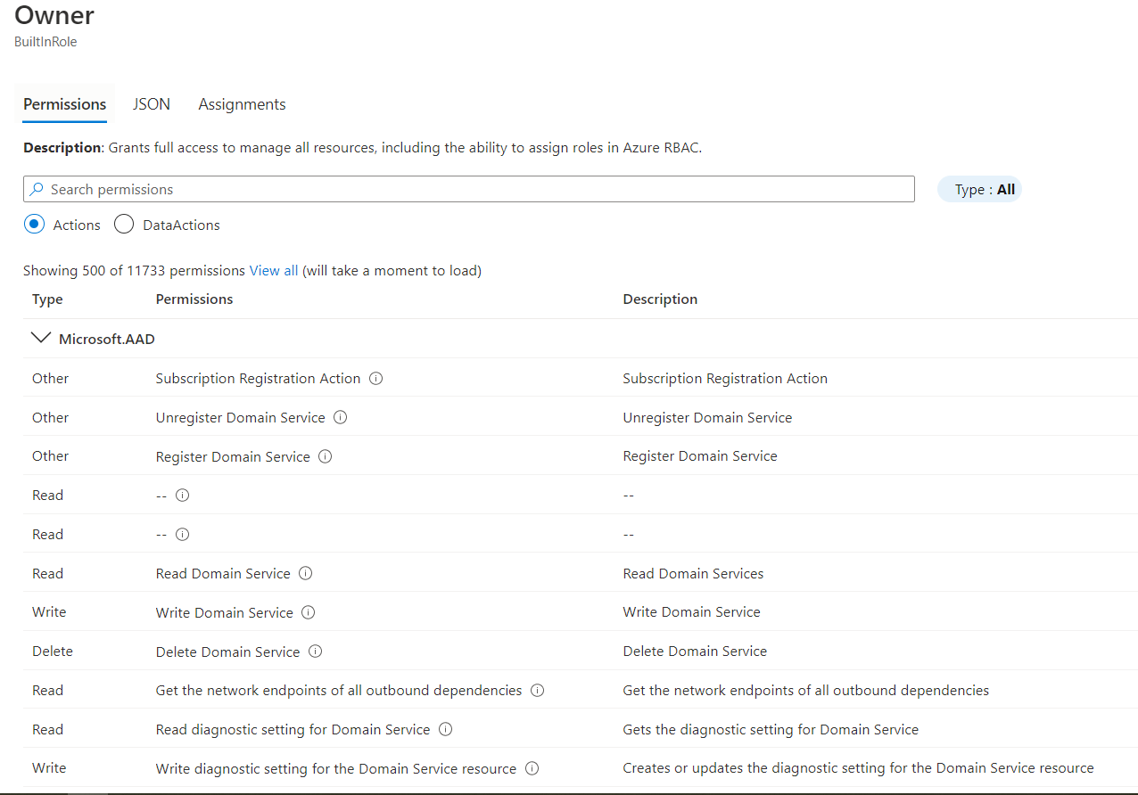Show info for Read diagnostic setting permission
Screen dimensions: 1138x795
coord(446,729)
